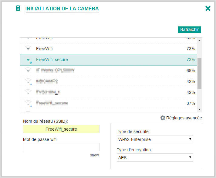
Task: Open the Type d'encryption dropdown
Action: [155, 157]
